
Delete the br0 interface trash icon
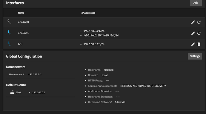coord(199,44)
